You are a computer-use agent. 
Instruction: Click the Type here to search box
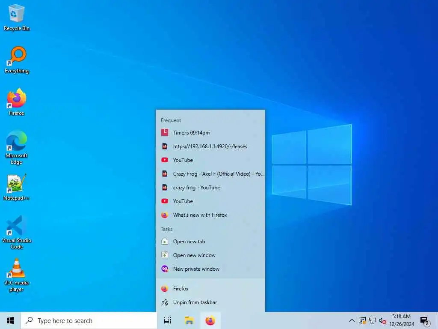pyautogui.click(x=89, y=320)
